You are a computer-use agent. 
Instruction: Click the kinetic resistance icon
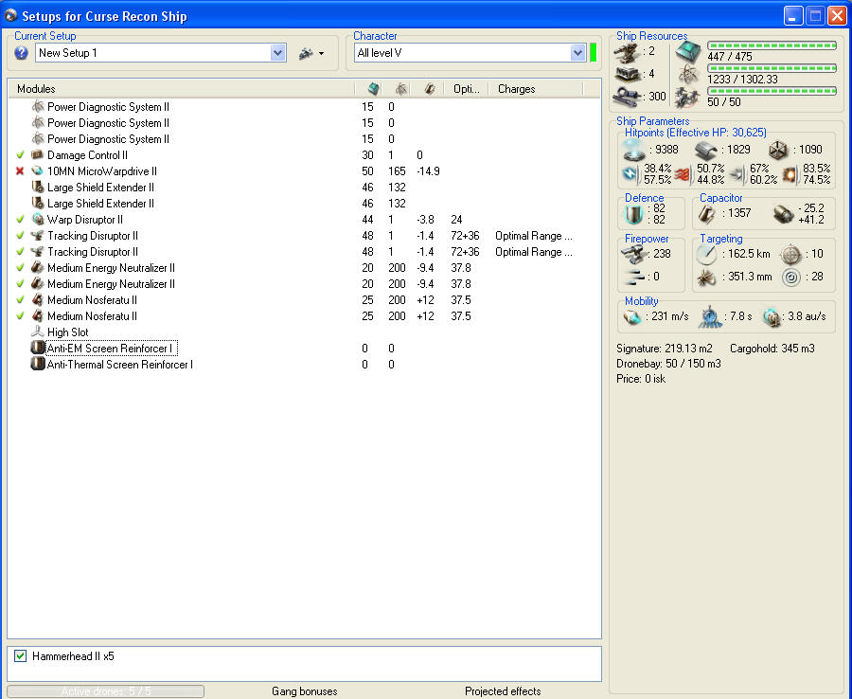pos(737,174)
